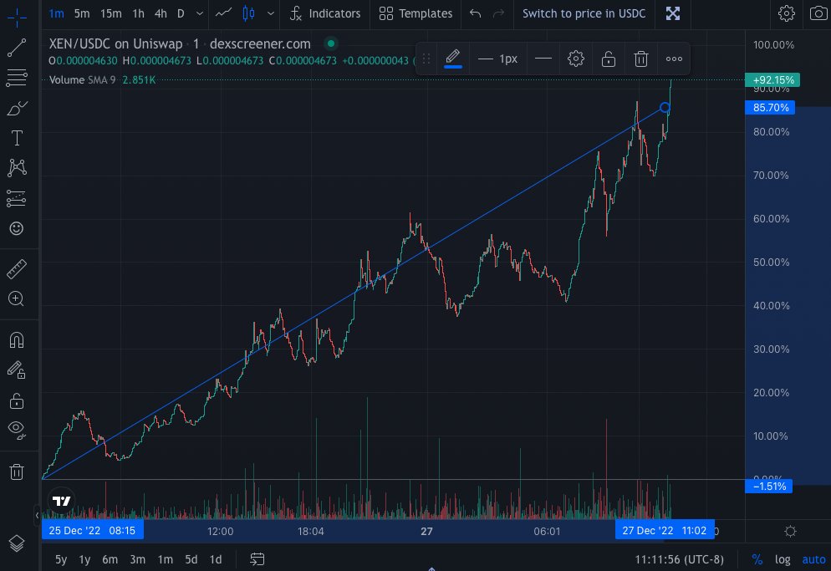Toggle percent scale mode
Viewport: 831px width, 571px height.
[757, 559]
